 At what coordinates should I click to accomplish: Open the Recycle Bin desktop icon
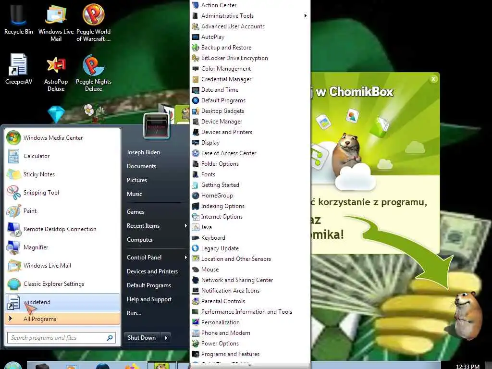pyautogui.click(x=18, y=19)
